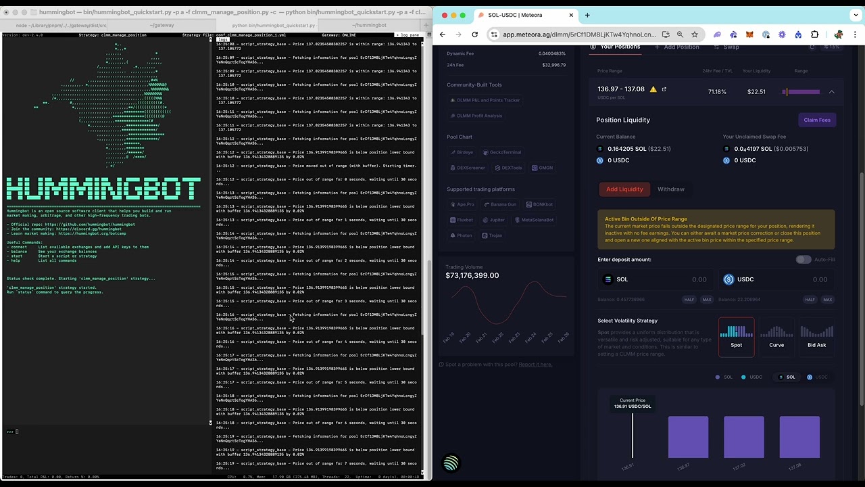Click HALF under the SOL deposit field

click(x=689, y=300)
